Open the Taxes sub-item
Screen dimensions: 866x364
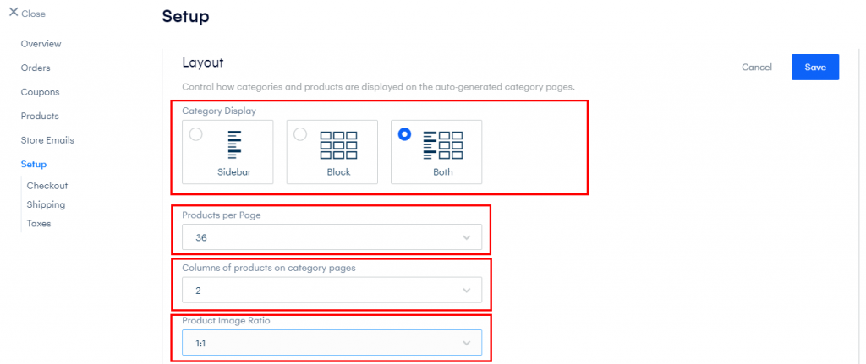39,223
